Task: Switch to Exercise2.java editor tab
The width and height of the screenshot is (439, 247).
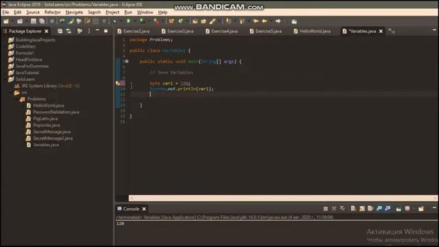Action: tap(134, 31)
